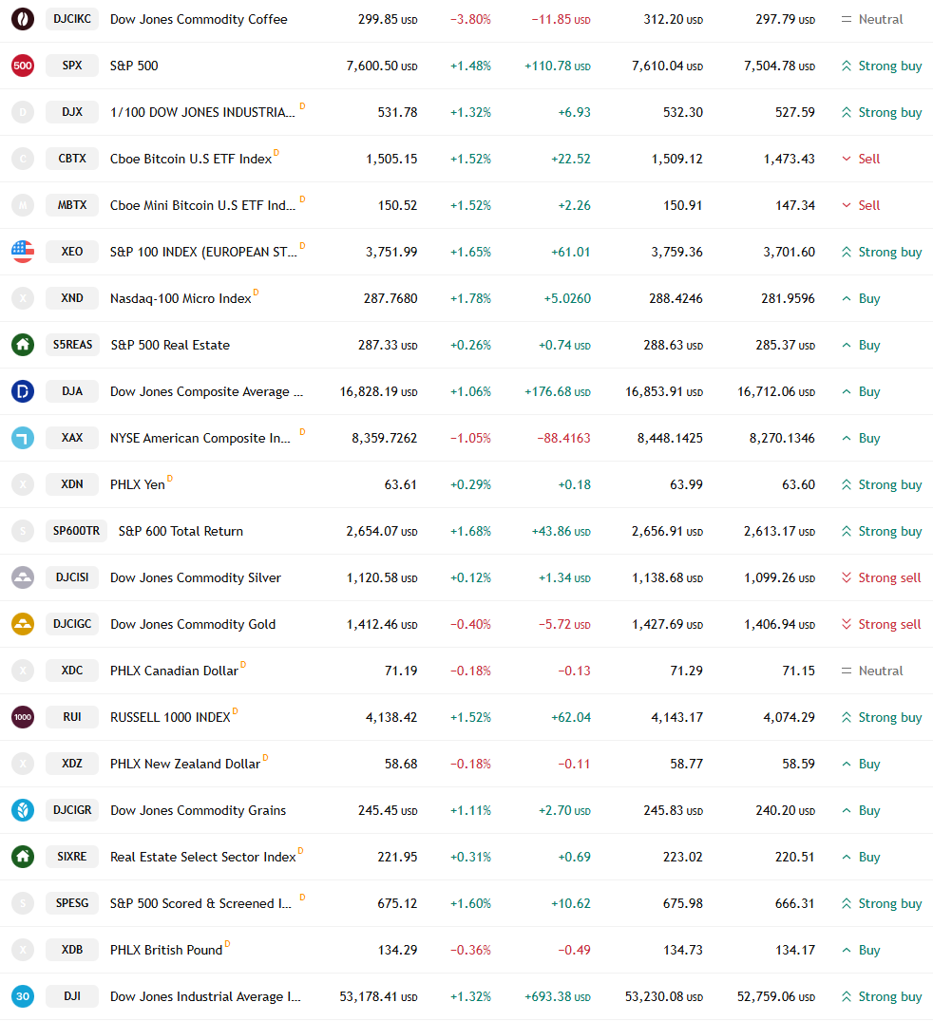Open PHLX Yen index link
933x1021 pixels.
138,484
